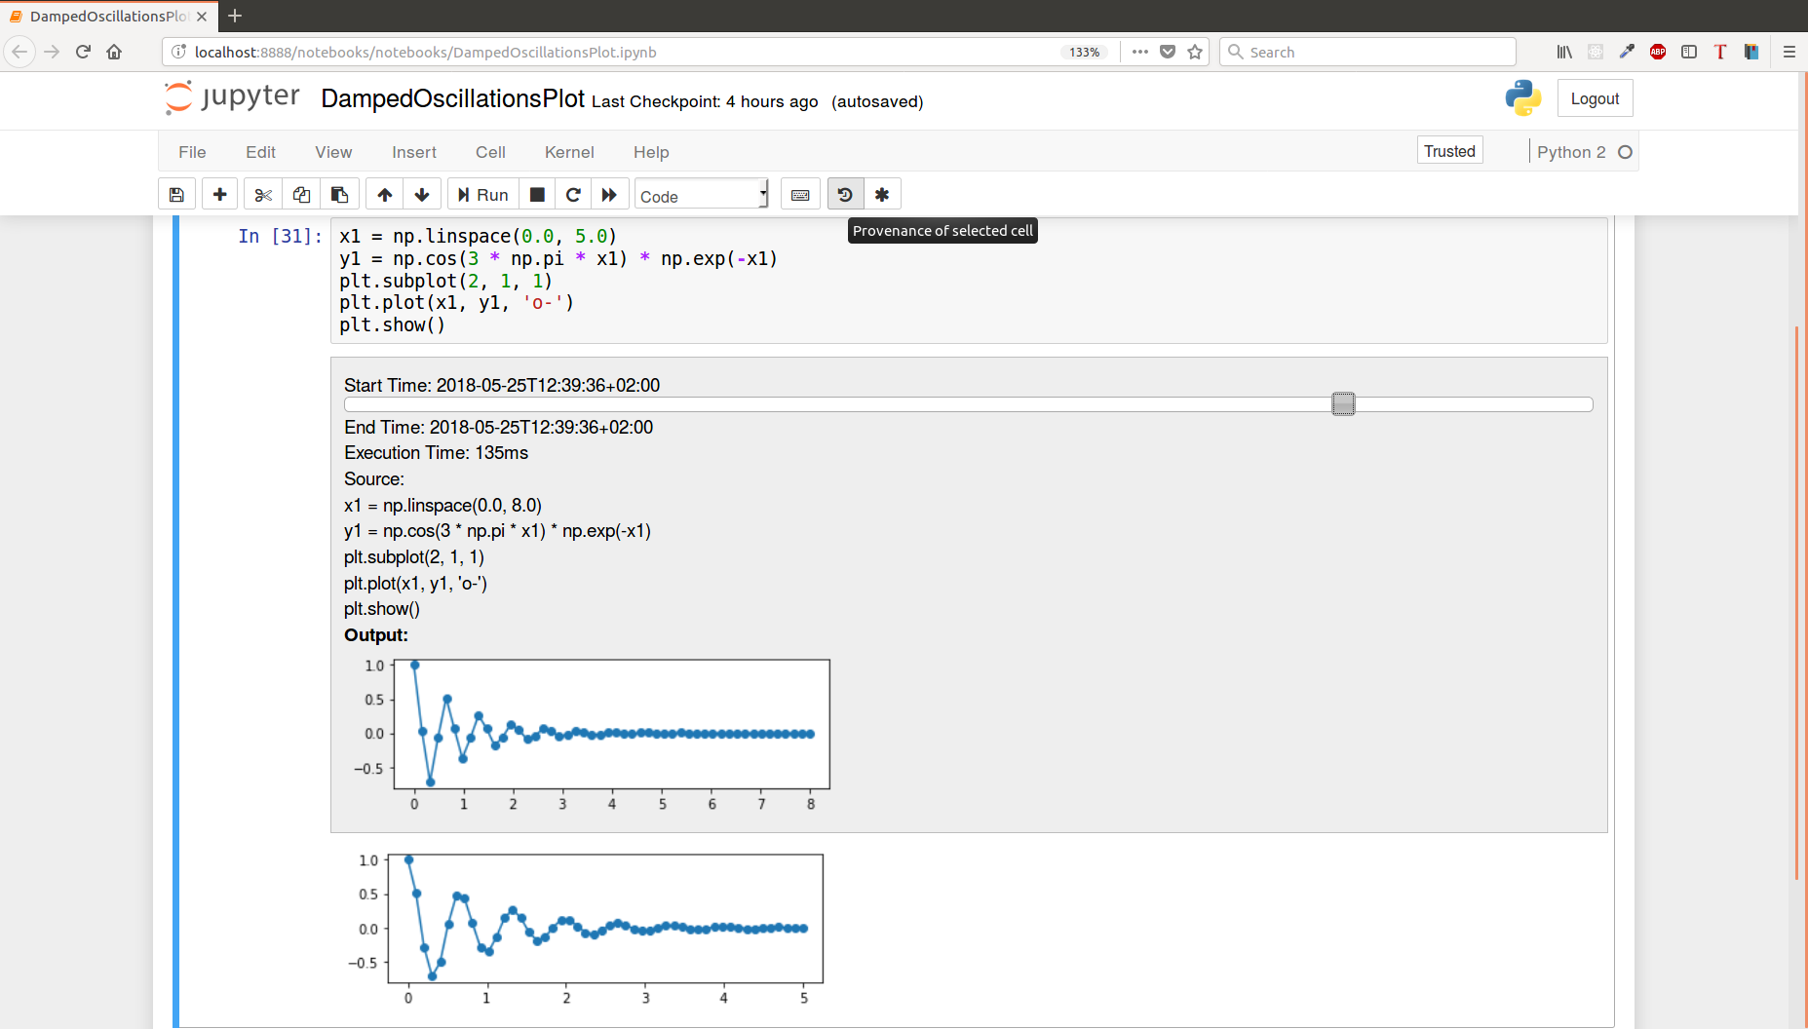Restart the kernel icon
Screen dimensions: 1808x1029
[x=573, y=195]
